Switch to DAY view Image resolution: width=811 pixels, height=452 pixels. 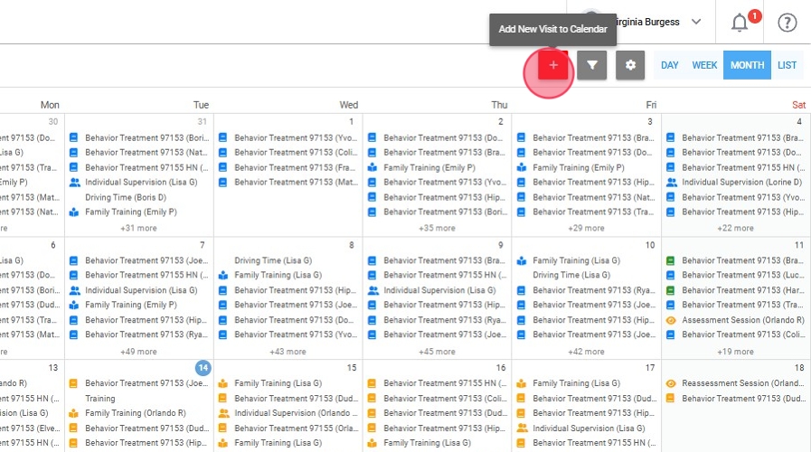669,65
